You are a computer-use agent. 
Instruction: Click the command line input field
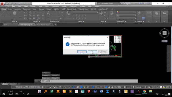[89, 81]
